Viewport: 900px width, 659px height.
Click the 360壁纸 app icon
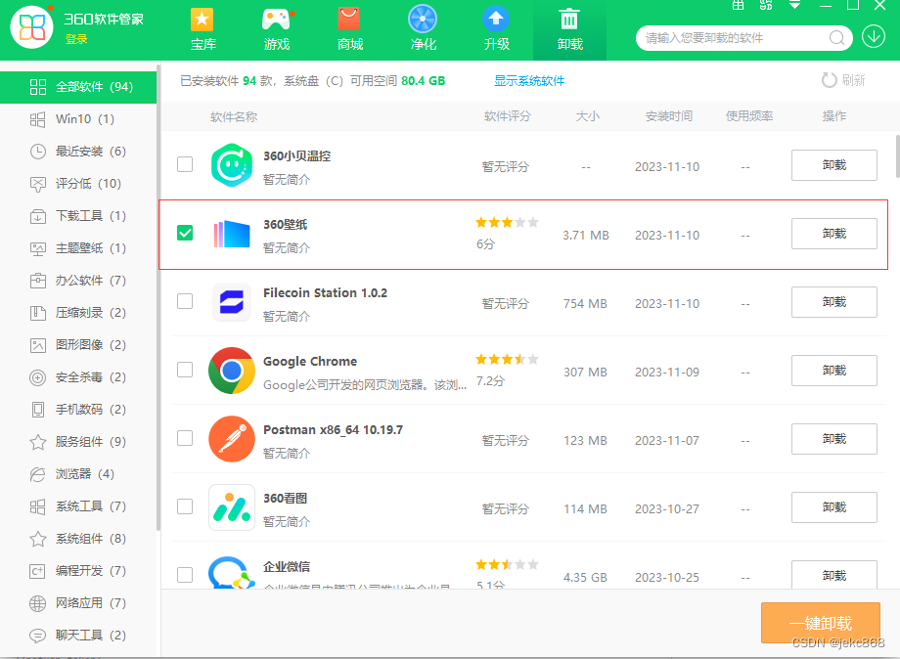(231, 234)
